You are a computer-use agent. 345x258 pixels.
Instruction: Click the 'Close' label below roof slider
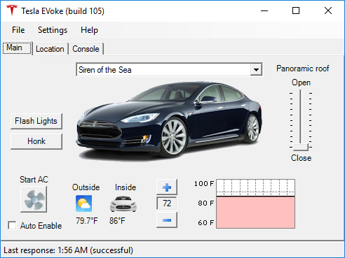click(x=301, y=158)
